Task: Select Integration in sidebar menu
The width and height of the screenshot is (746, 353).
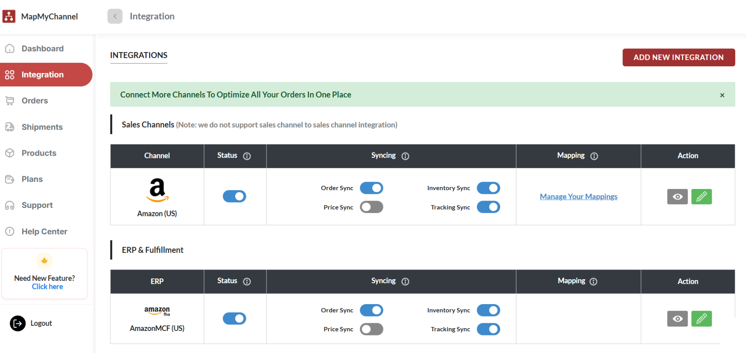Action: (46, 74)
